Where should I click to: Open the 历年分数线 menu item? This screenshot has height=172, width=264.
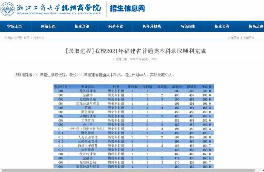[x=152, y=26]
